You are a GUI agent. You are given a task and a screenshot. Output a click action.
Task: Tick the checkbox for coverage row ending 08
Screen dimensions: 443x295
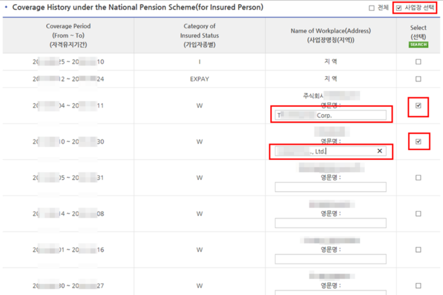click(x=418, y=214)
